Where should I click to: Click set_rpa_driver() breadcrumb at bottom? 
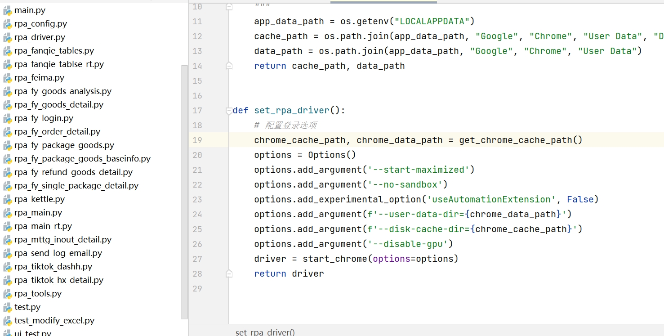265,332
